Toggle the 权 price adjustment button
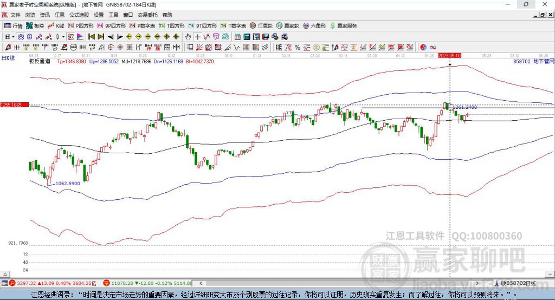This screenshot has width=555, height=300. point(71,37)
